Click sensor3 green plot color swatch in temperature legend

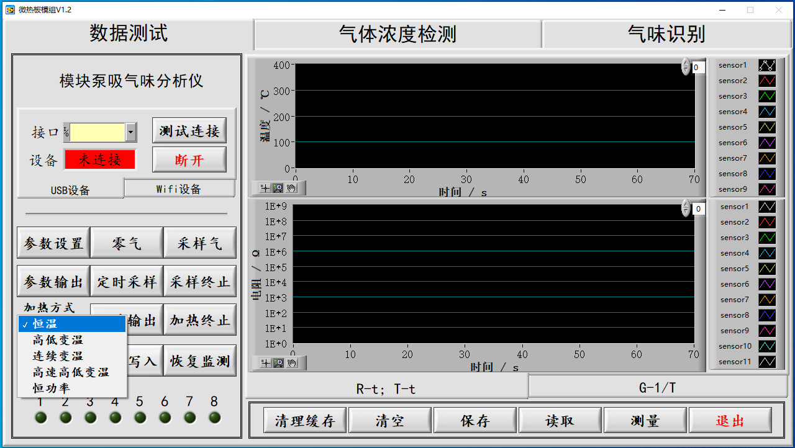[x=767, y=96]
